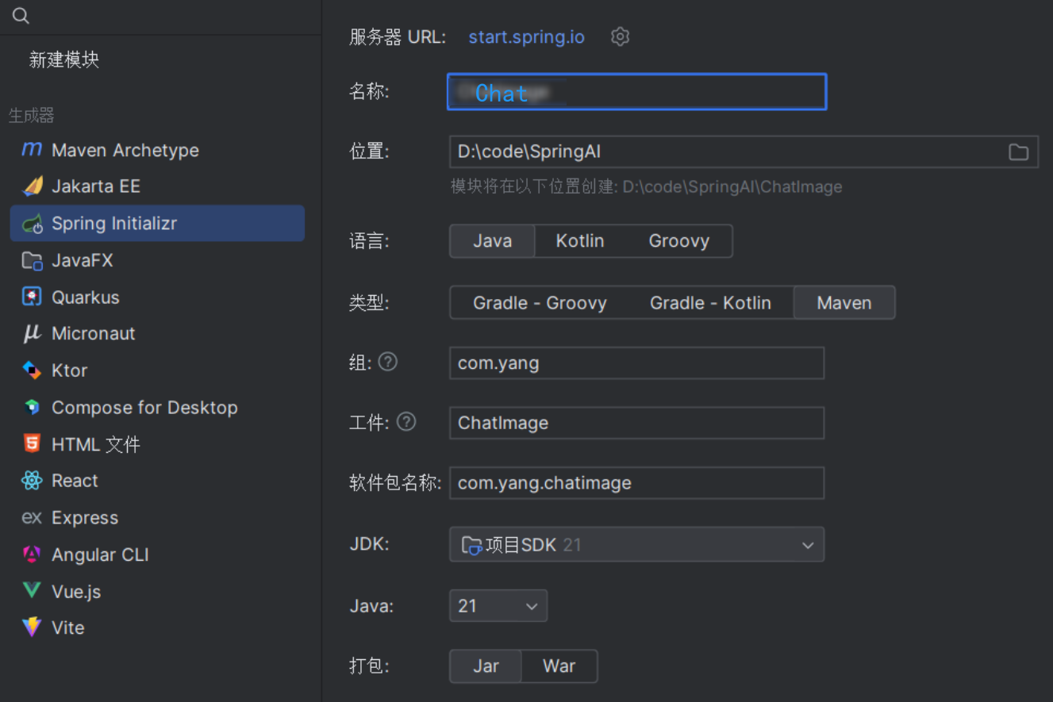Choose Angular CLI generator label
Screen dimensions: 1053x702
100,554
